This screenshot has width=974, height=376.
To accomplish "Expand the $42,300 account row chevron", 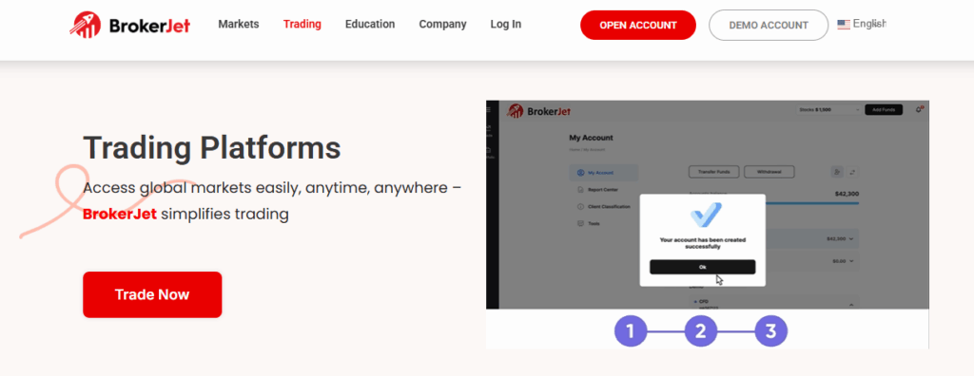I will 851,239.
